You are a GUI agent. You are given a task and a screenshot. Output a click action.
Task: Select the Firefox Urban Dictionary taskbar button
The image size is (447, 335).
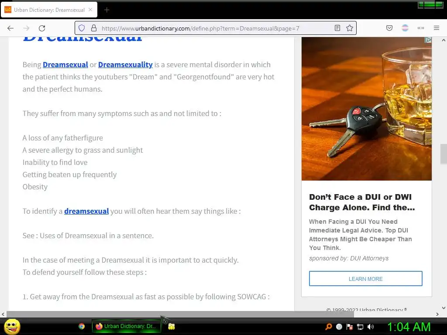click(x=126, y=326)
